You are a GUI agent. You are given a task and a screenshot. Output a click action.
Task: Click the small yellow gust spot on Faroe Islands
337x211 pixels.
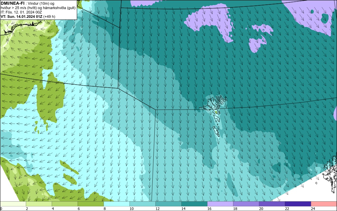[x=216, y=112]
